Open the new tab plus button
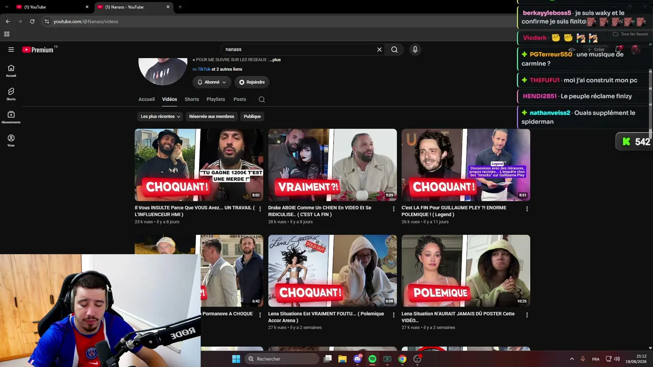This screenshot has height=367, width=653. pyautogui.click(x=180, y=7)
